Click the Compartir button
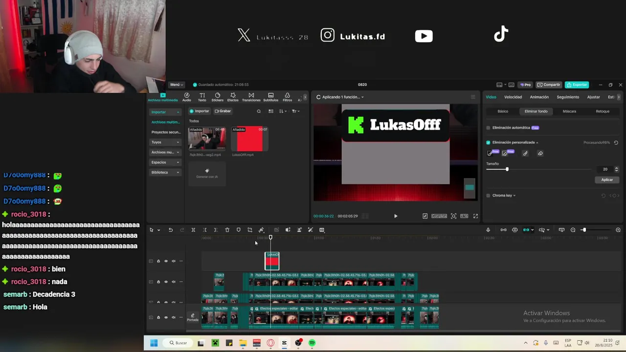The image size is (626, 352). point(549,85)
